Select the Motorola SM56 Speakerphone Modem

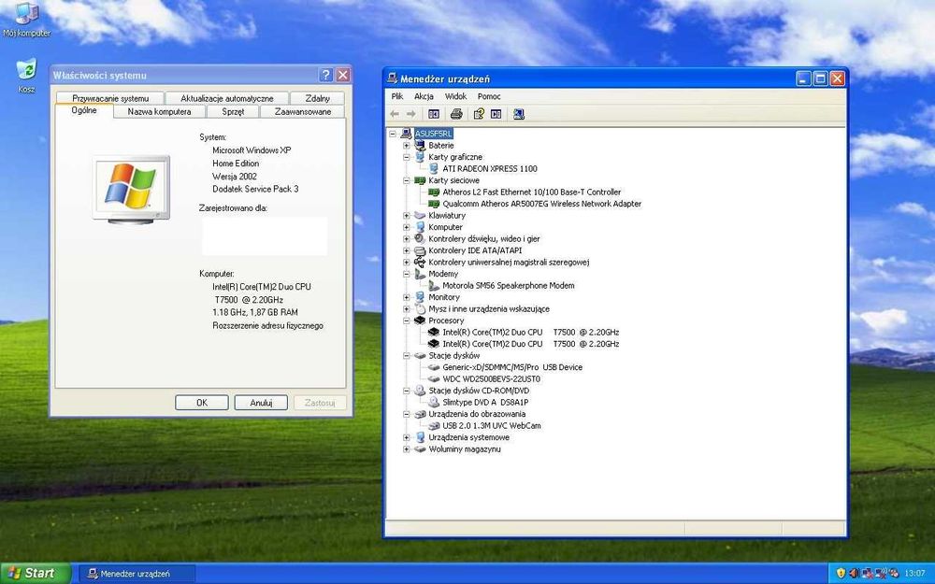tap(508, 286)
